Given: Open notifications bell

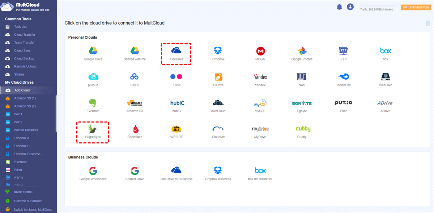Looking at the screenshot, I should [x=339, y=7].
